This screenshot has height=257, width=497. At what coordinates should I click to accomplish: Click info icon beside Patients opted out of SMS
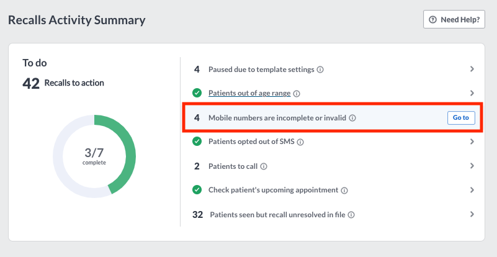[300, 142]
